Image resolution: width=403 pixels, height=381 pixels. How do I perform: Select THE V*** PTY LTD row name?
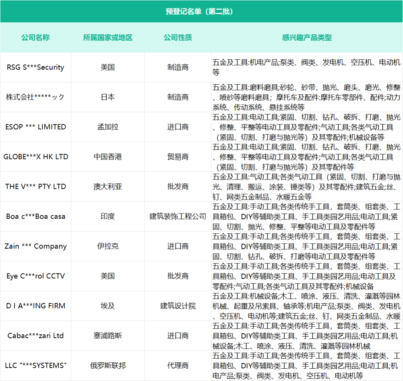(x=35, y=187)
